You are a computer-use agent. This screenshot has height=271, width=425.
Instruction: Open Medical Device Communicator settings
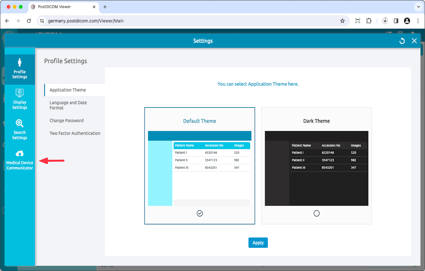coord(19,160)
